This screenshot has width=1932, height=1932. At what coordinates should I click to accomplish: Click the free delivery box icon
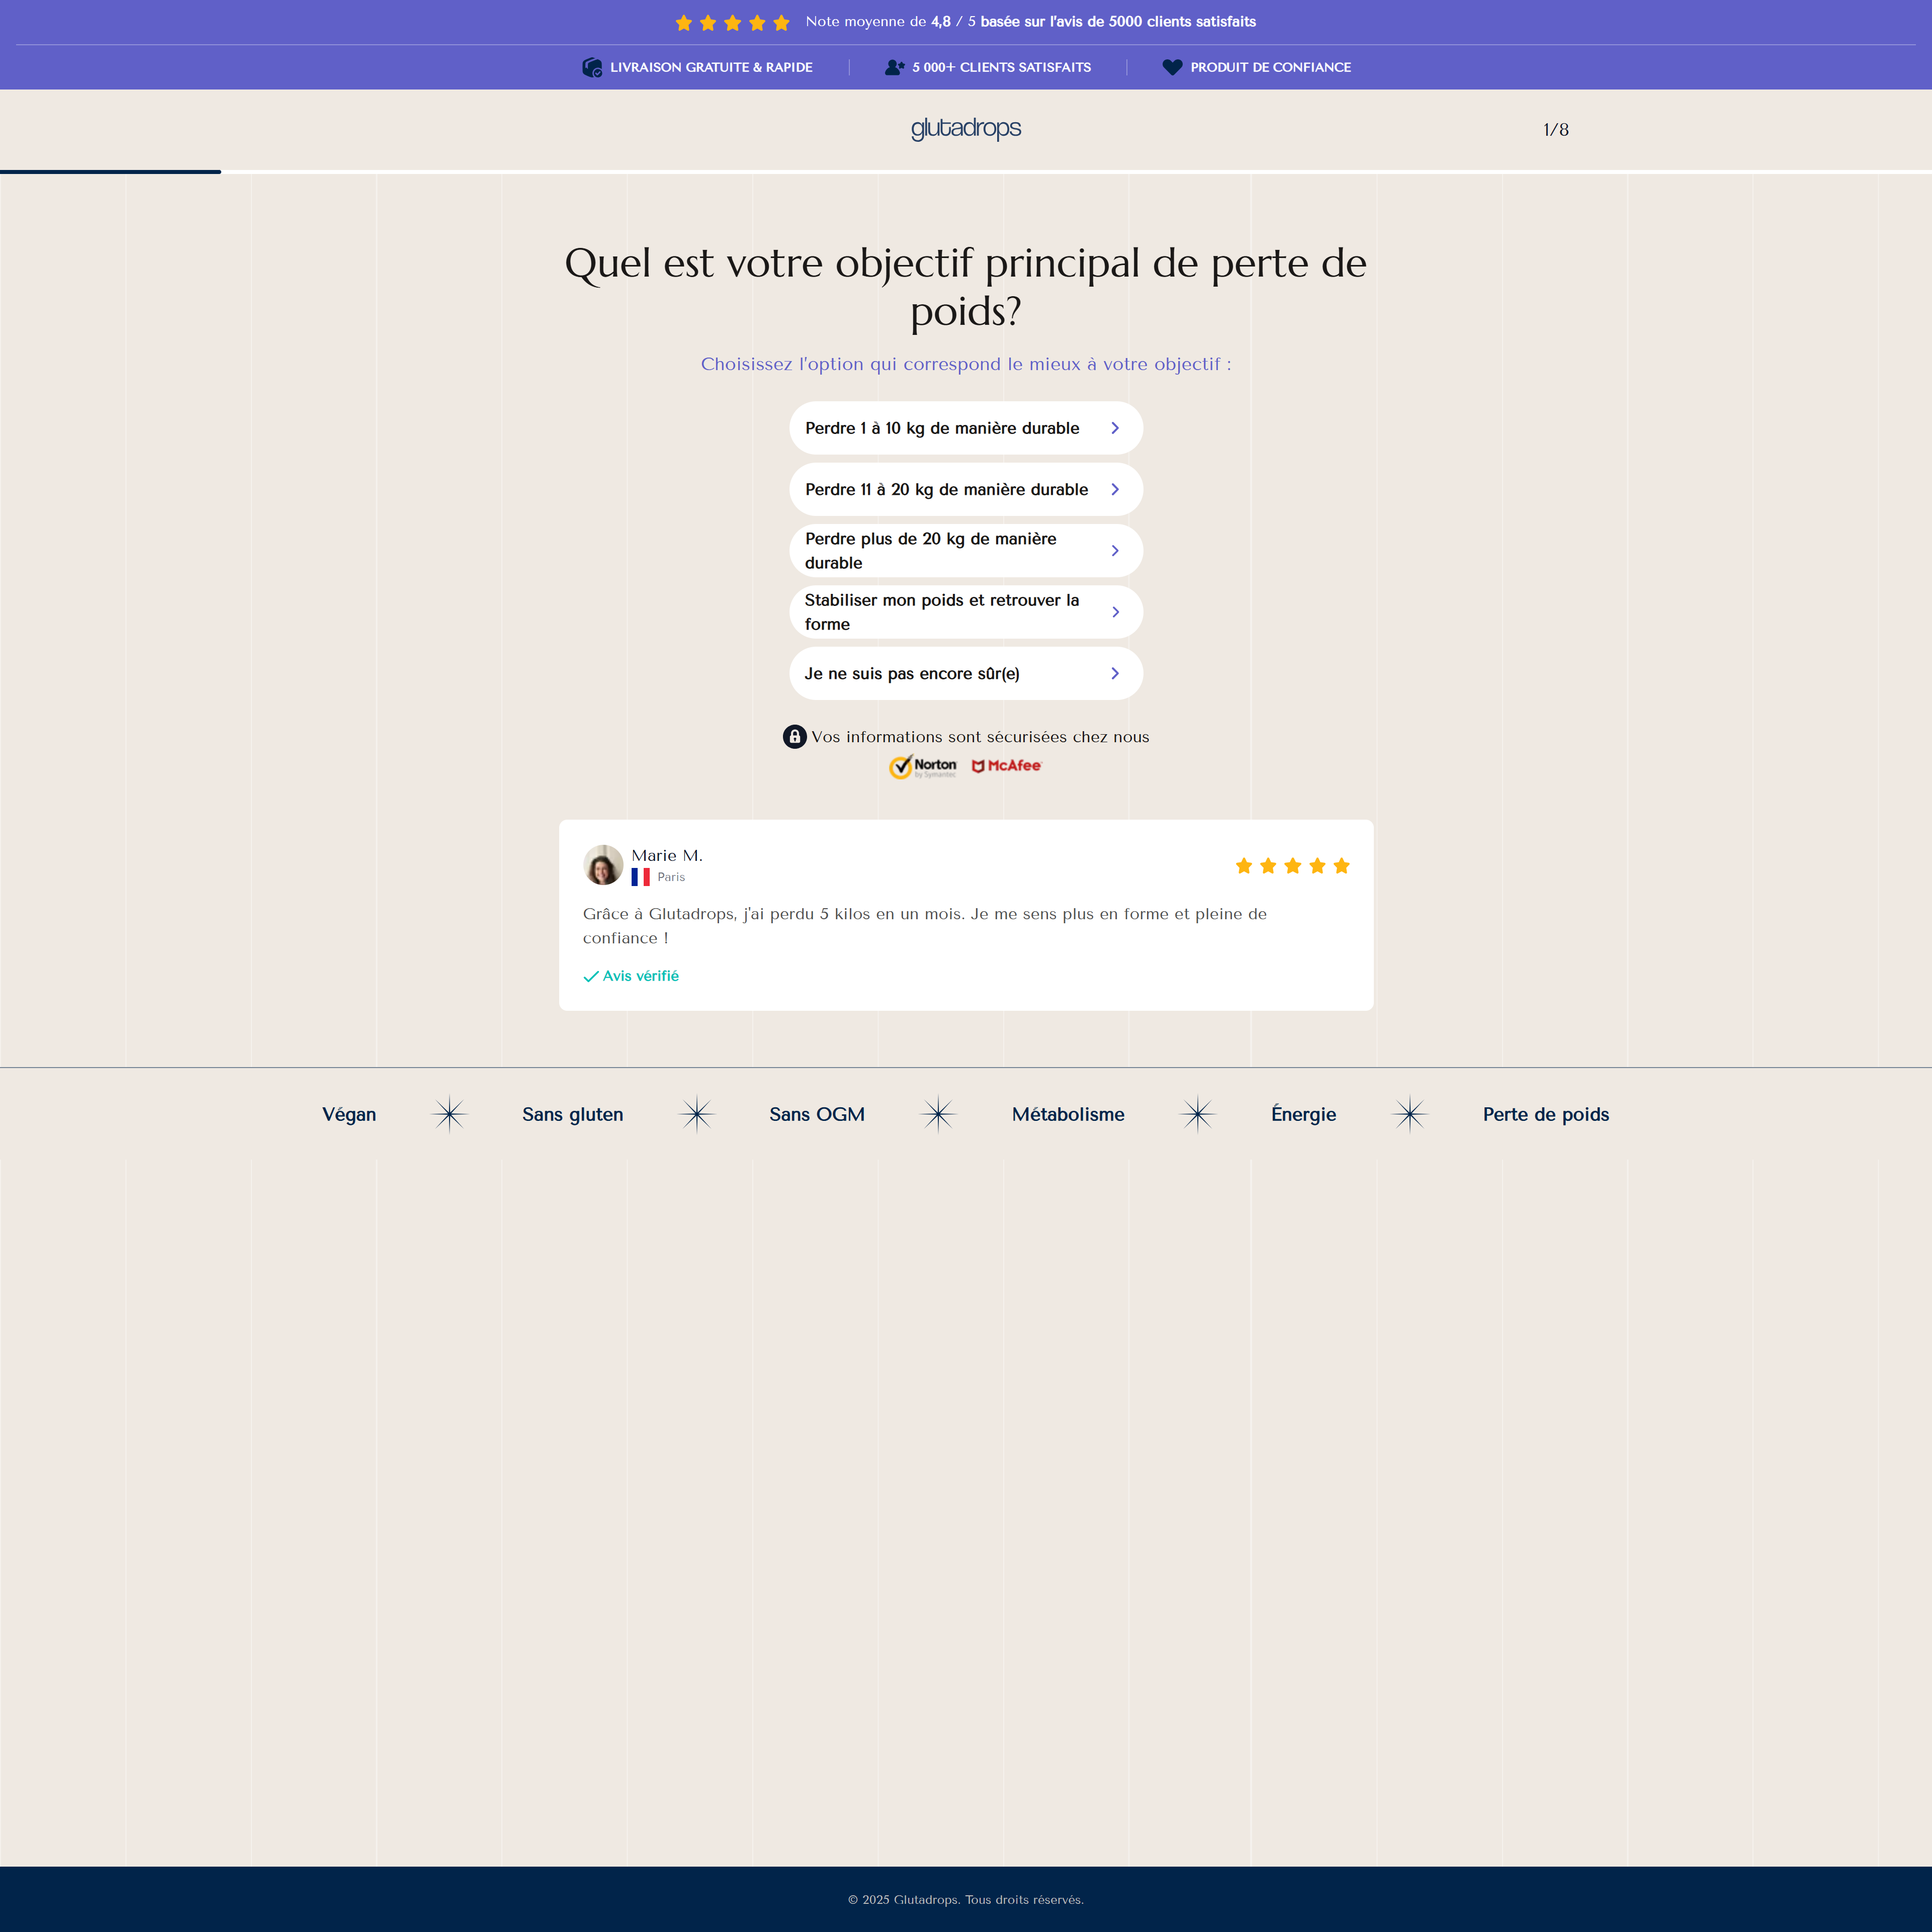point(592,67)
